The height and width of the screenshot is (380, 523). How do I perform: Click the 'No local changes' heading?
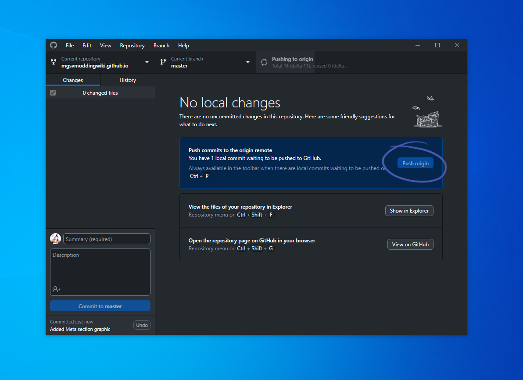click(x=230, y=103)
